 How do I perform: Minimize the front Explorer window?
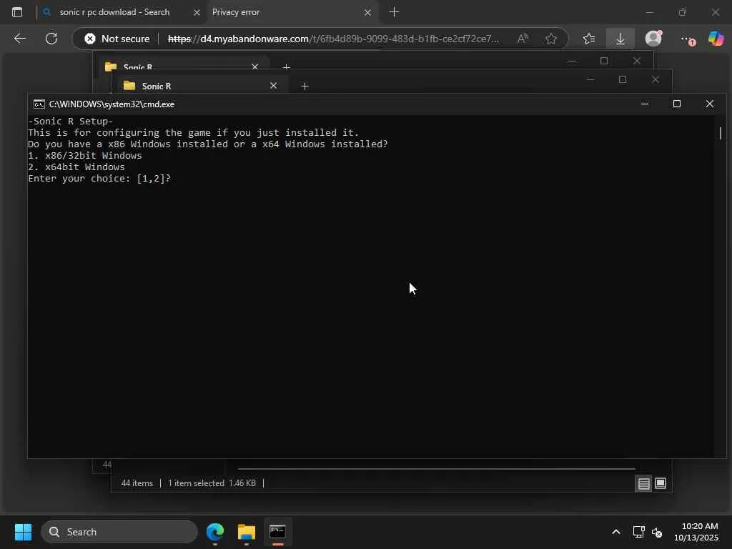[590, 80]
